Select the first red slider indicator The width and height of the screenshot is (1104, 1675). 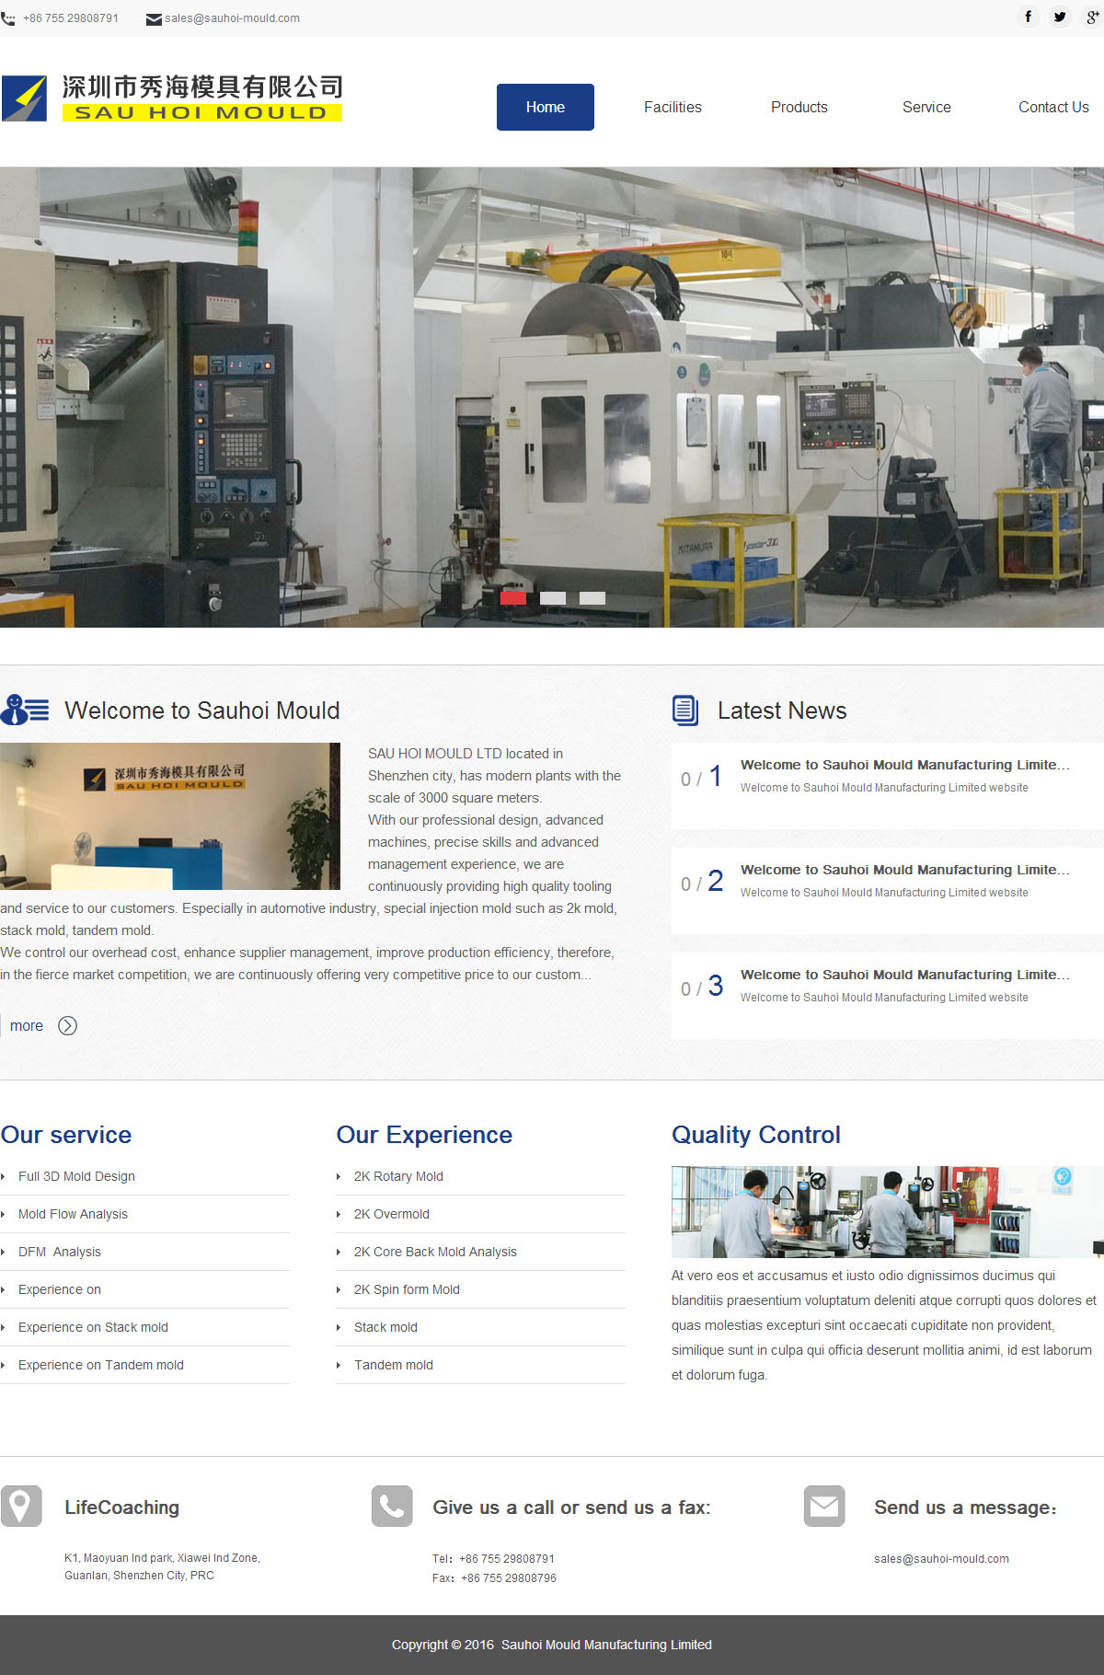513,598
